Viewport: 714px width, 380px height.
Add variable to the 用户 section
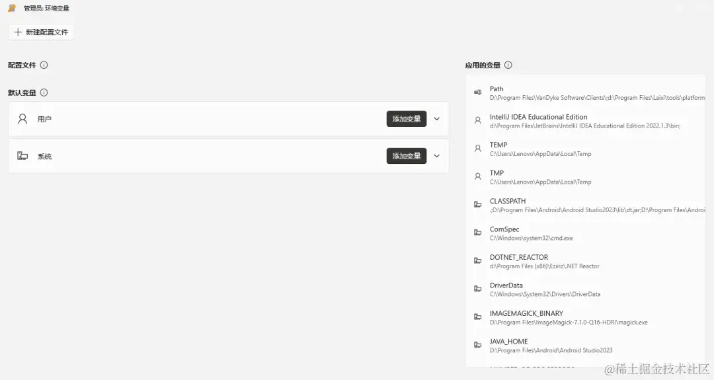tap(406, 119)
